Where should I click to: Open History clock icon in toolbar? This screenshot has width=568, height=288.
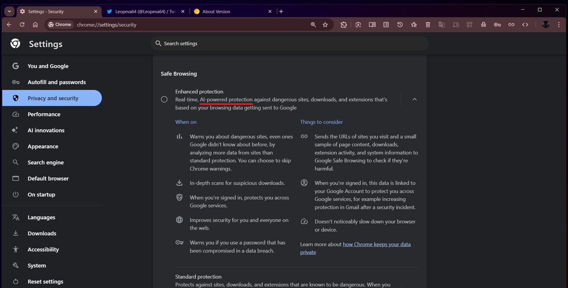pos(400,25)
